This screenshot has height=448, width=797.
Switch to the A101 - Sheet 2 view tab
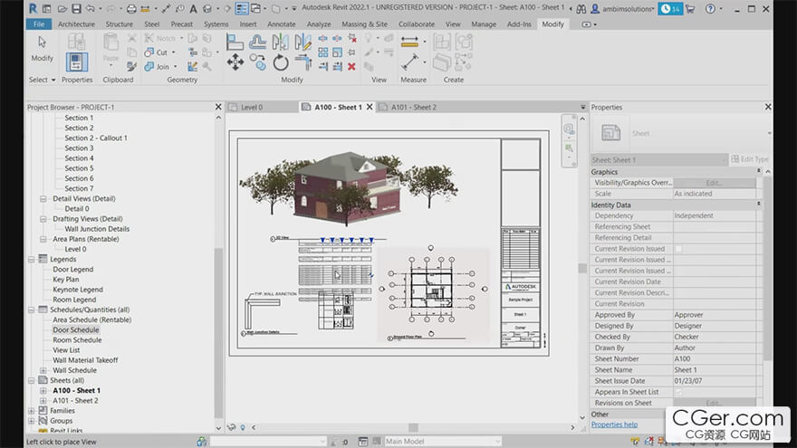(414, 107)
